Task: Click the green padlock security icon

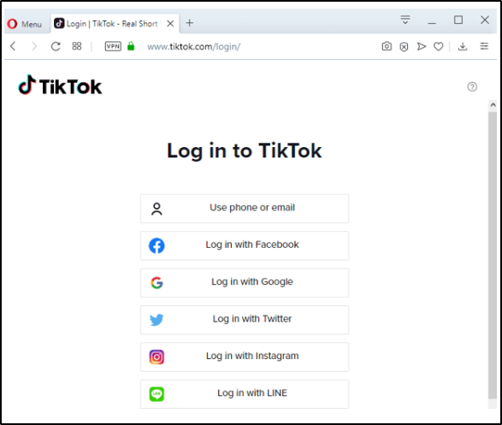Action: (x=131, y=46)
